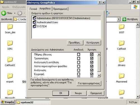
Task: Click the Windows flag logo in explorer
Action: point(135,7)
